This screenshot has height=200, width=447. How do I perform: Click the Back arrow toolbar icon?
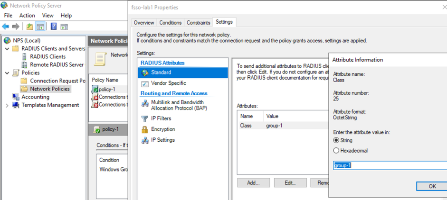click(6, 27)
